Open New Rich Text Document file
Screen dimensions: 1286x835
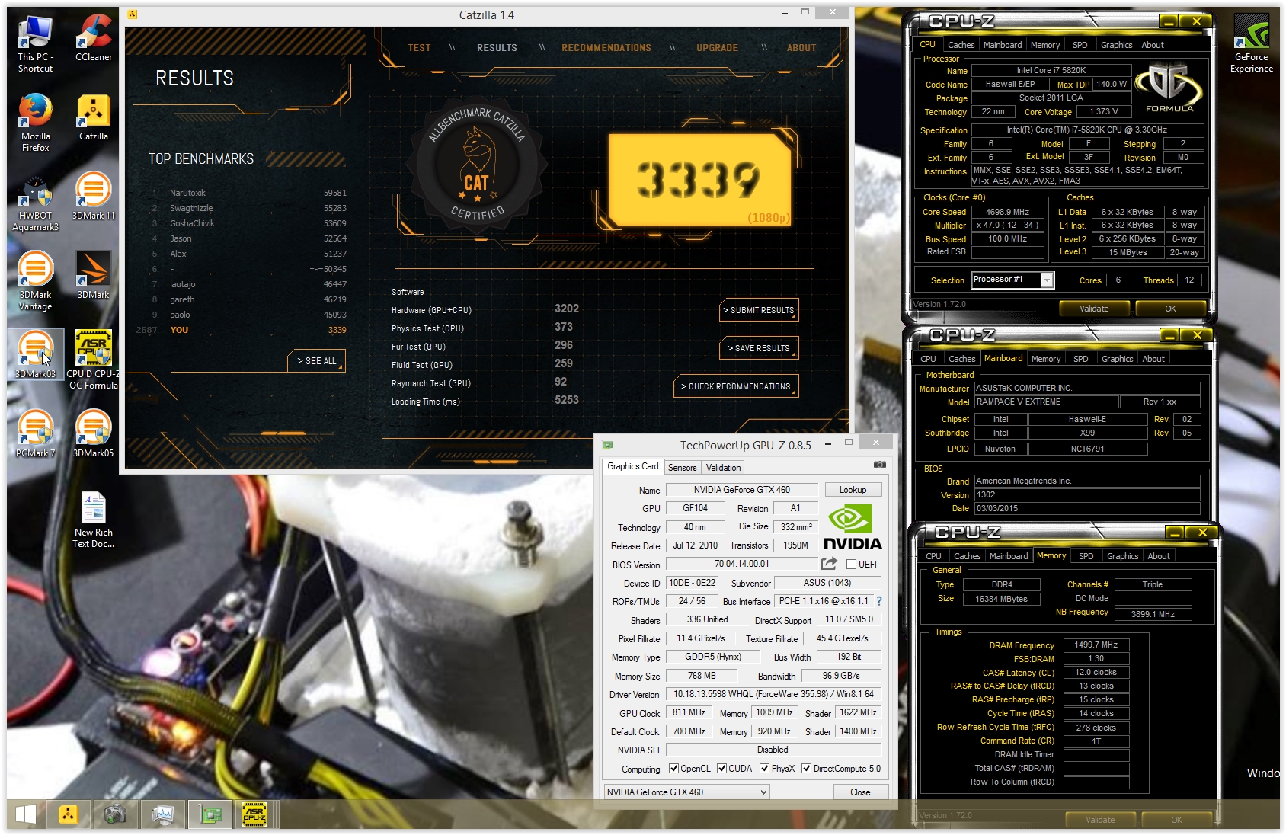(94, 520)
